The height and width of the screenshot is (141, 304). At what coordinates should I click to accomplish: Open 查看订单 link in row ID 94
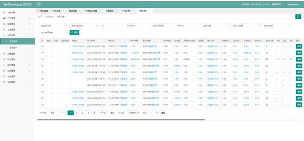tap(156, 53)
